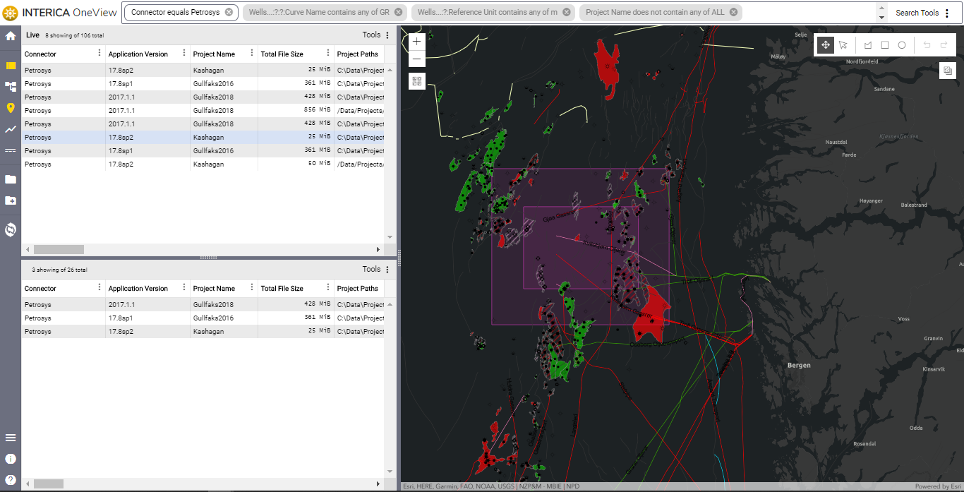Open Project Name column menu in Live table
Viewport: 964px width, 492px height.
[x=252, y=53]
